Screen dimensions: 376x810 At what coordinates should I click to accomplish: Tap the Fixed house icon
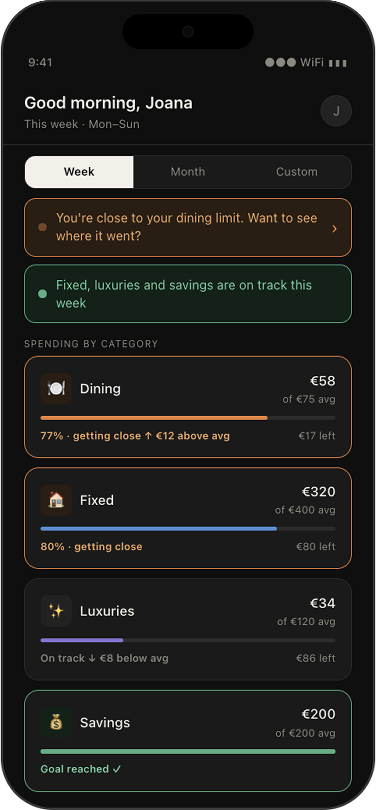coord(56,500)
